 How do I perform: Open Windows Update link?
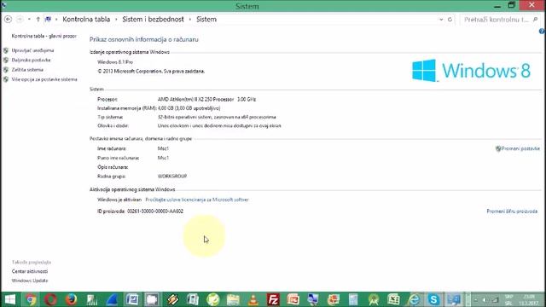pyautogui.click(x=30, y=281)
